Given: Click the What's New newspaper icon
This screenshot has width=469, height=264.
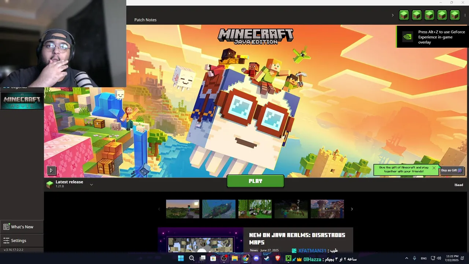Looking at the screenshot, I should click(x=6, y=227).
